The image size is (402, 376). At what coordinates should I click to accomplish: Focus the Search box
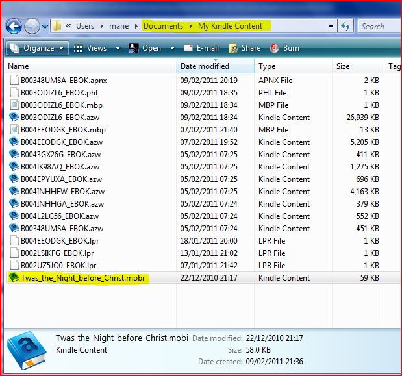(x=380, y=26)
